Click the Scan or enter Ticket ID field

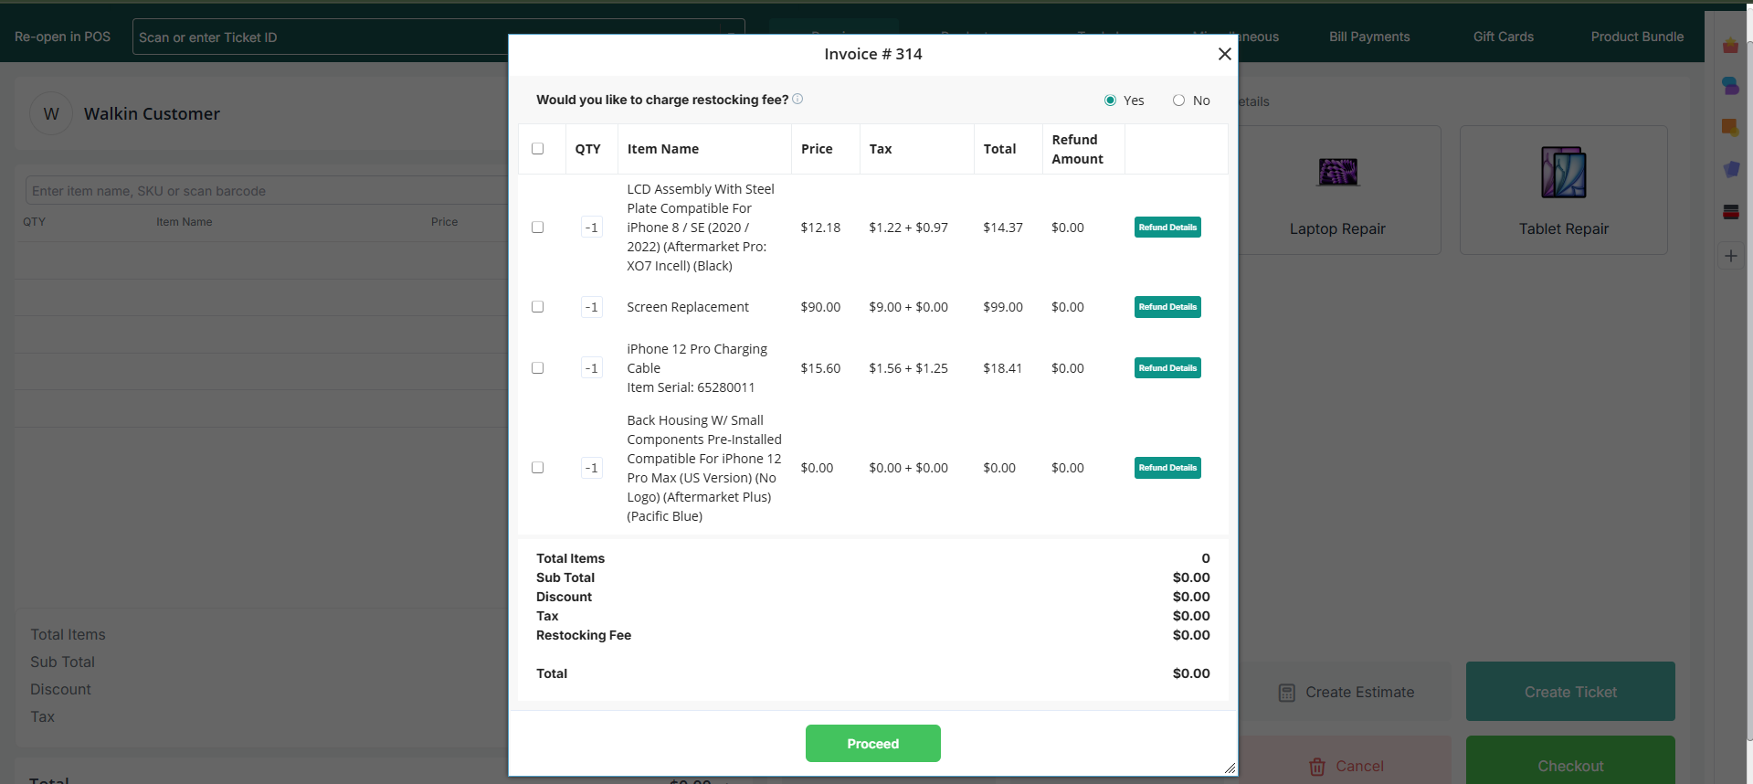pos(320,37)
